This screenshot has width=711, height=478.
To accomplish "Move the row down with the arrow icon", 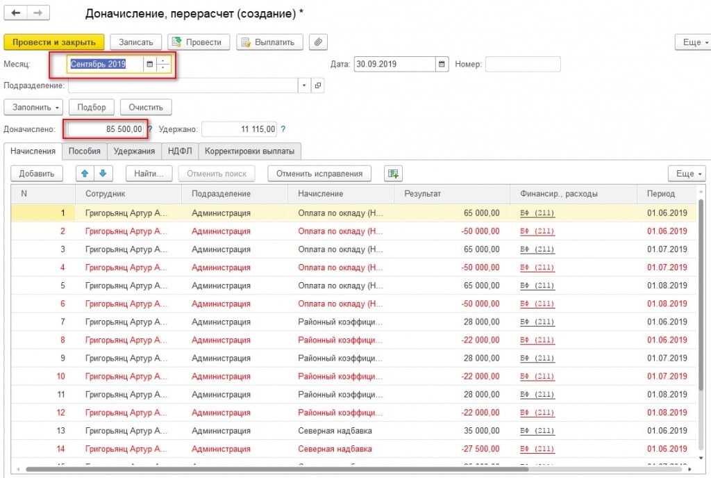I will [x=102, y=174].
